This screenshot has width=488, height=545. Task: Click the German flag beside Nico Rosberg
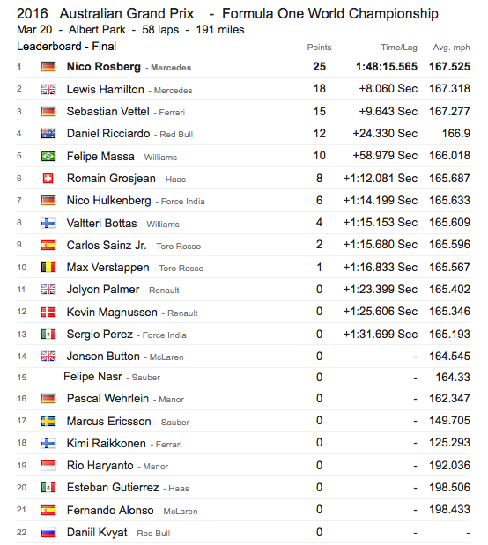[x=48, y=66]
